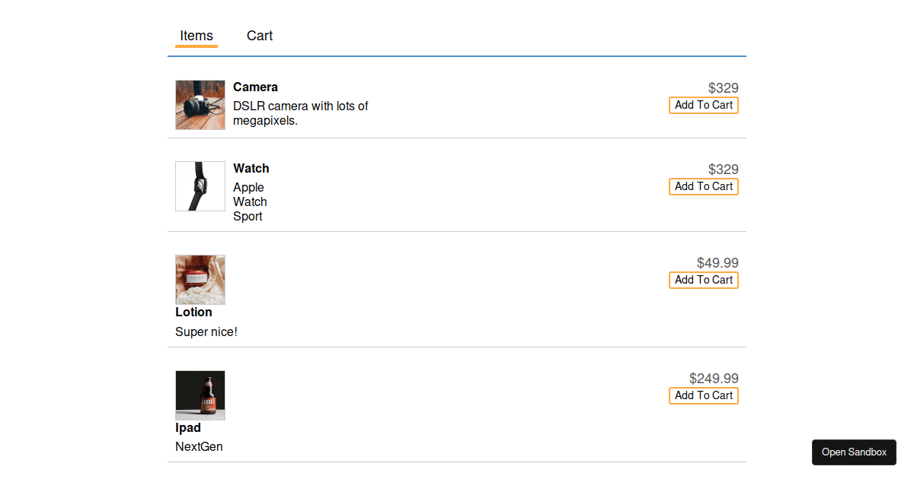Image resolution: width=914 pixels, height=479 pixels.
Task: Select the Watch product title
Action: (251, 168)
